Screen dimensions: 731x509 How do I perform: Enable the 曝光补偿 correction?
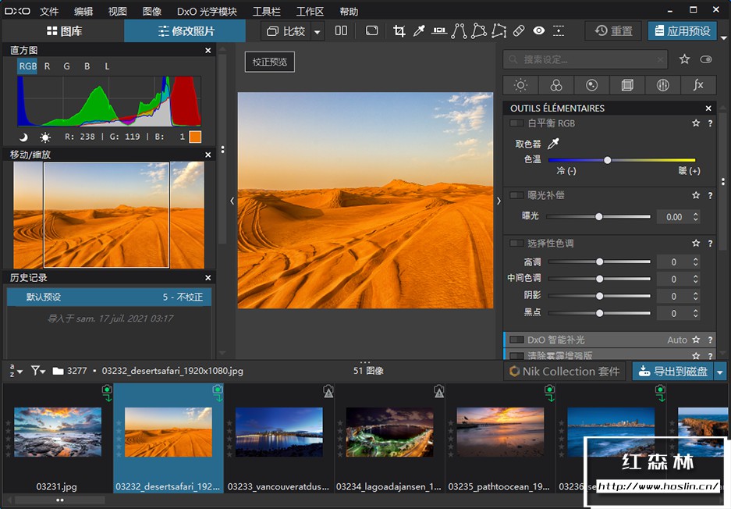coord(516,195)
